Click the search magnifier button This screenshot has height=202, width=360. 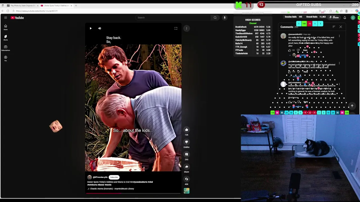pyautogui.click(x=215, y=18)
